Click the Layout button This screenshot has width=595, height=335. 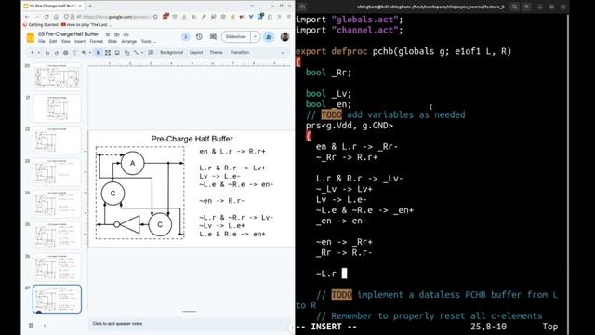[x=196, y=53]
